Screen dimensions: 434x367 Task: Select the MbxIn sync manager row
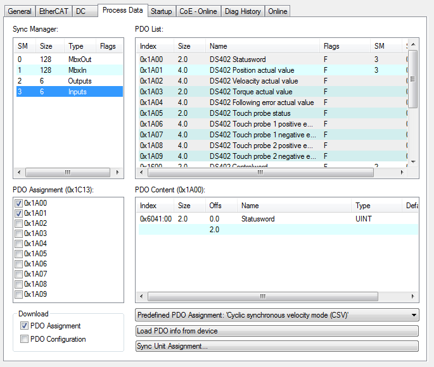point(70,70)
